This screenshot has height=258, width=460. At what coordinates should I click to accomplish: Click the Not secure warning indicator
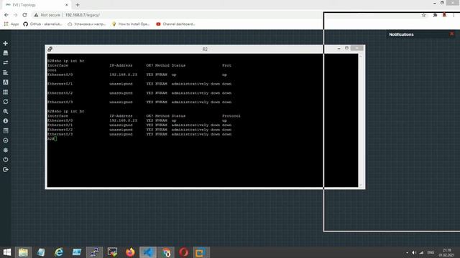tap(47, 15)
